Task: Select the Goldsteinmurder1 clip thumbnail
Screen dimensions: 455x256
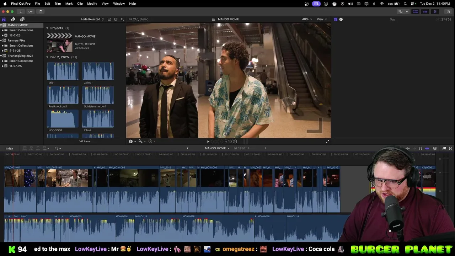Action: coord(98,95)
